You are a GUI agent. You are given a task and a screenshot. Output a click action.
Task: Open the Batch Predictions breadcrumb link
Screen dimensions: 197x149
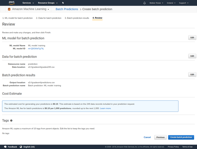point(67,9)
